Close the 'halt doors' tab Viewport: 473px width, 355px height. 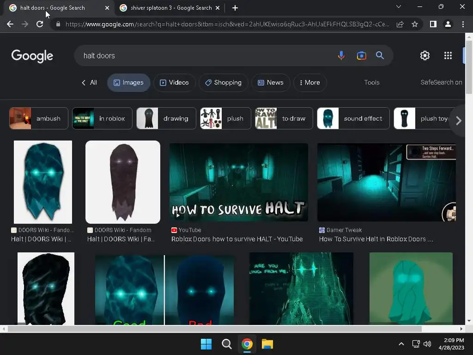tap(107, 8)
